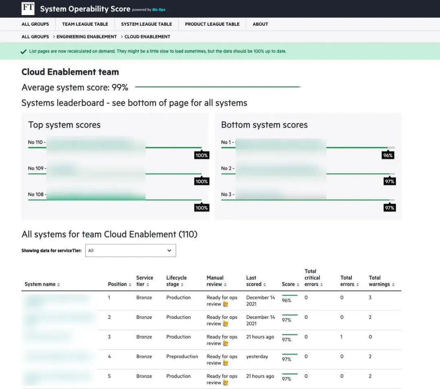Sort by Service tier column

pos(145,281)
